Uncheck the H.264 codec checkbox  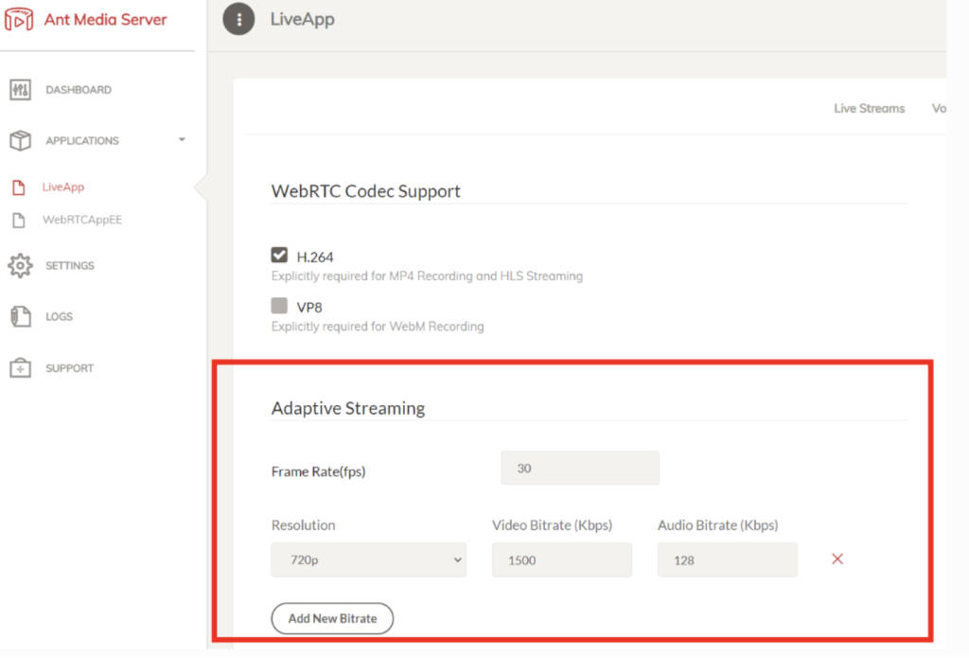click(279, 255)
